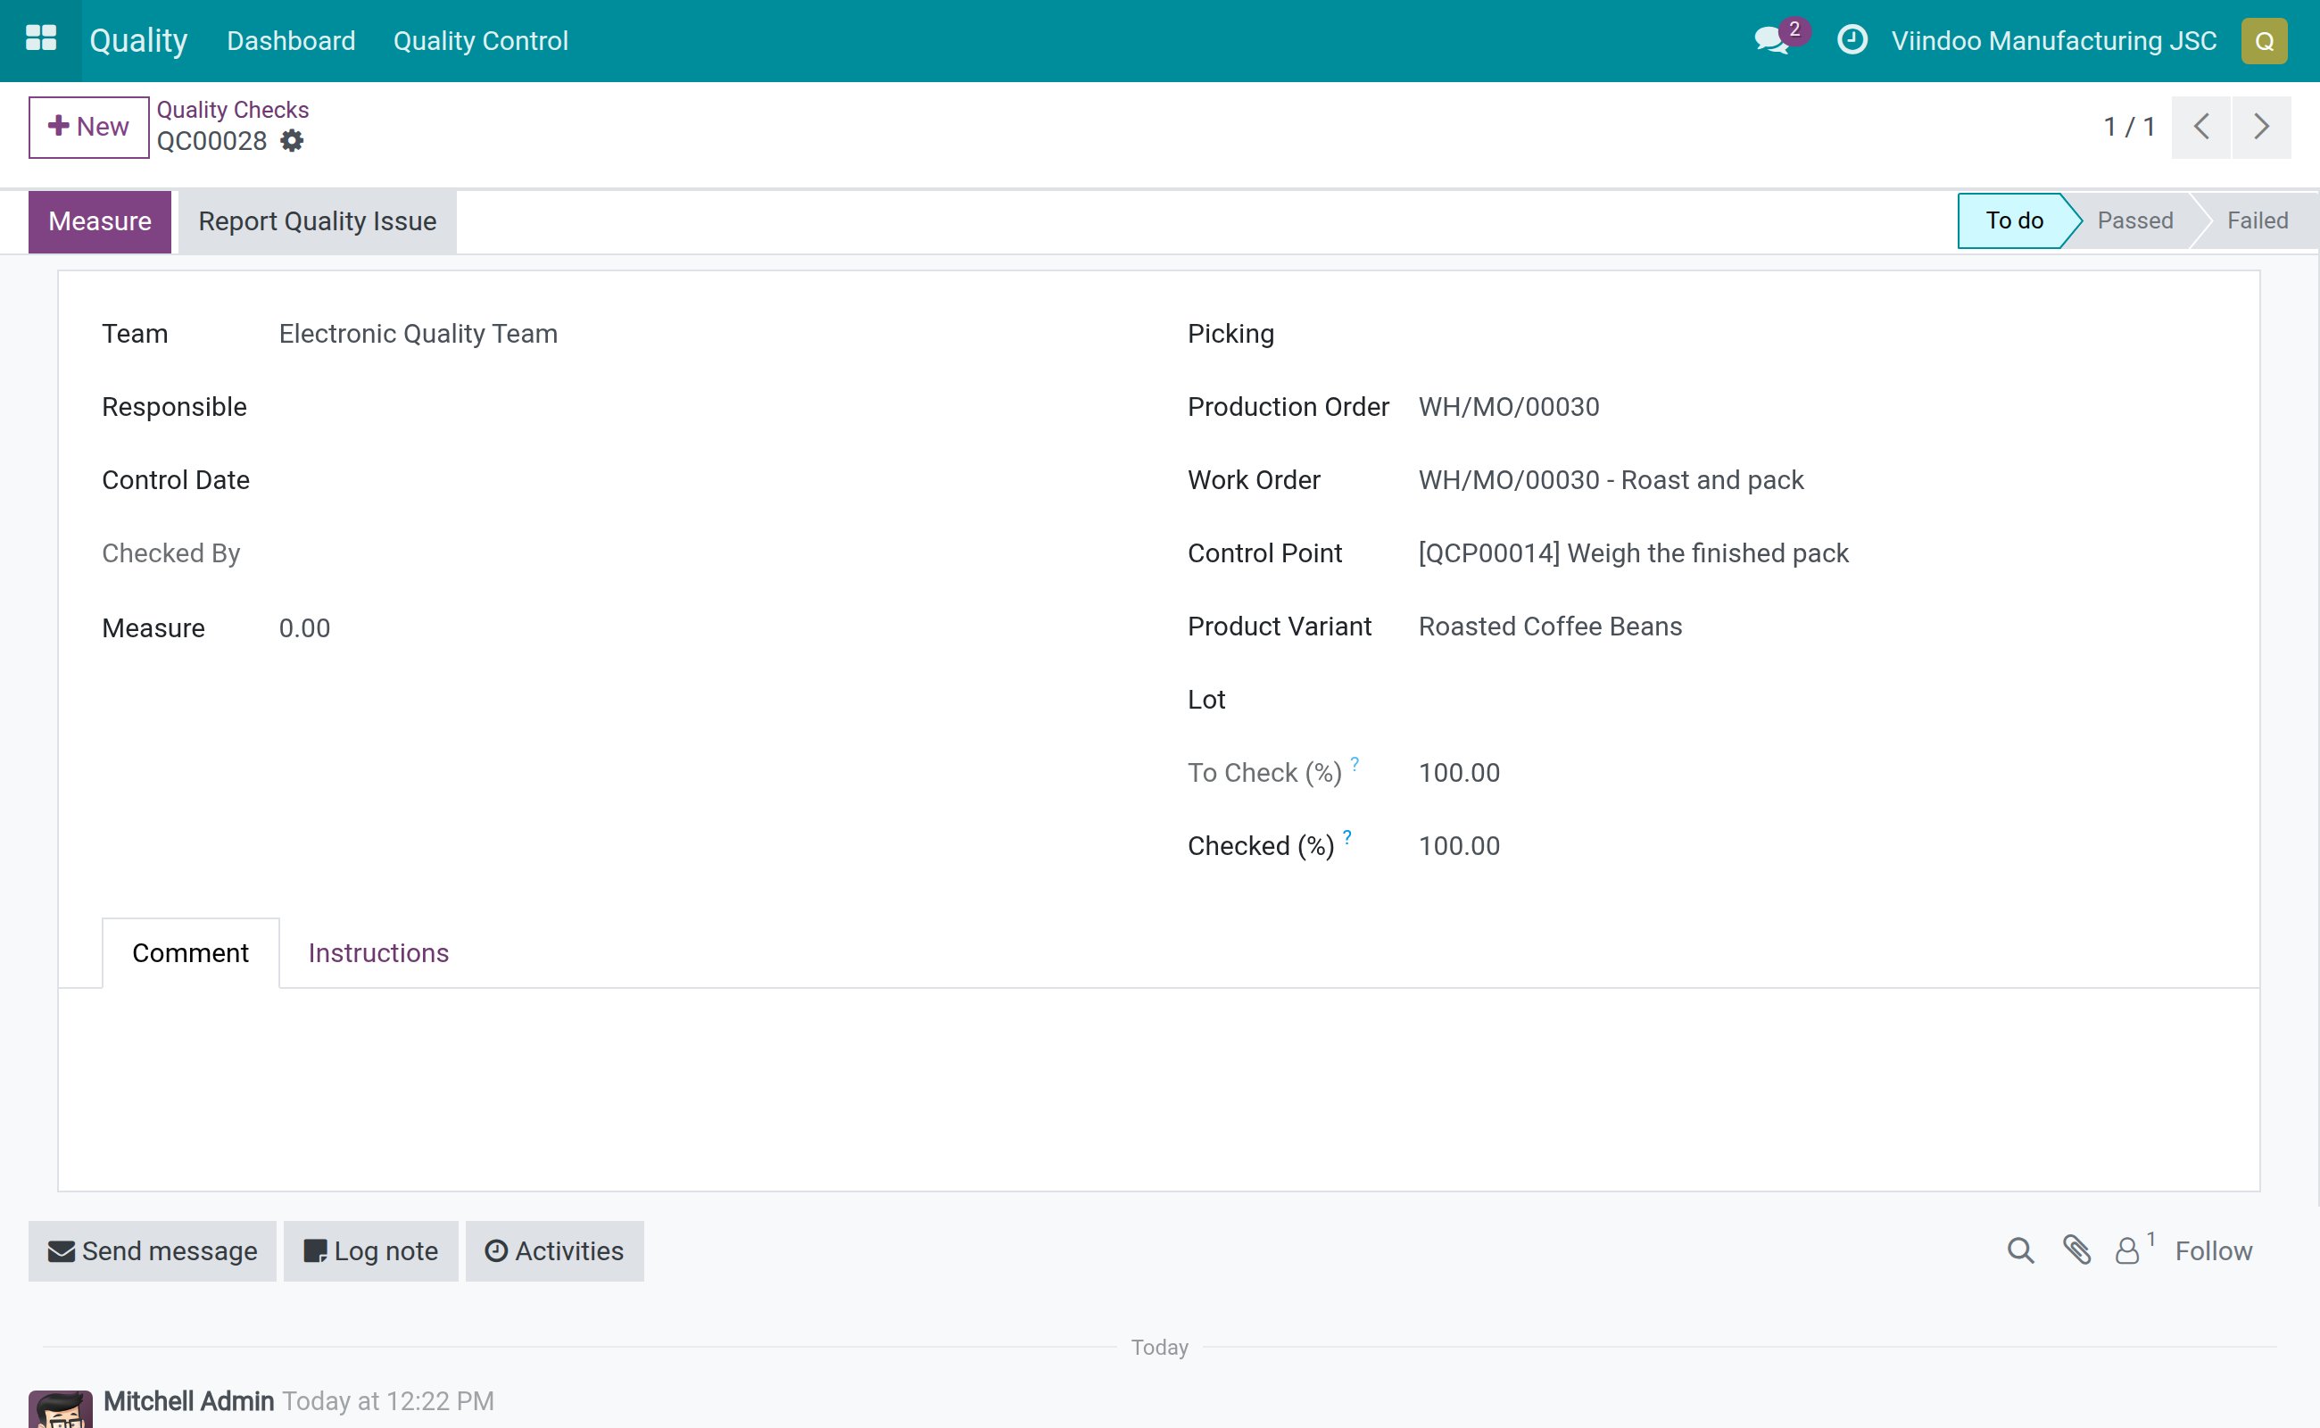The image size is (2320, 1428).
Task: Open the Work Order Roast and pack field
Action: [x=1610, y=481]
